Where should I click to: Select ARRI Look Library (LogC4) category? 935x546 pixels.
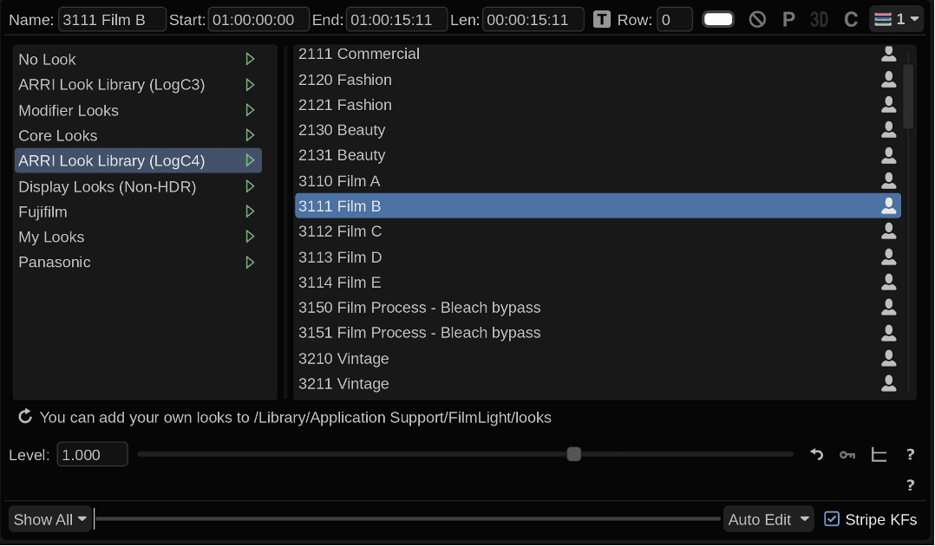(x=138, y=160)
